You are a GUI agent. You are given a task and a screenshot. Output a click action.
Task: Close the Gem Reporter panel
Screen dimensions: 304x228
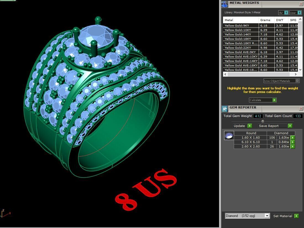(301, 108)
